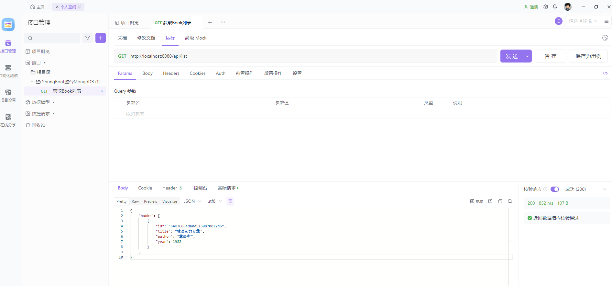Open 在线分享 in the left sidebar
The height and width of the screenshot is (286, 612).
pyautogui.click(x=8, y=120)
